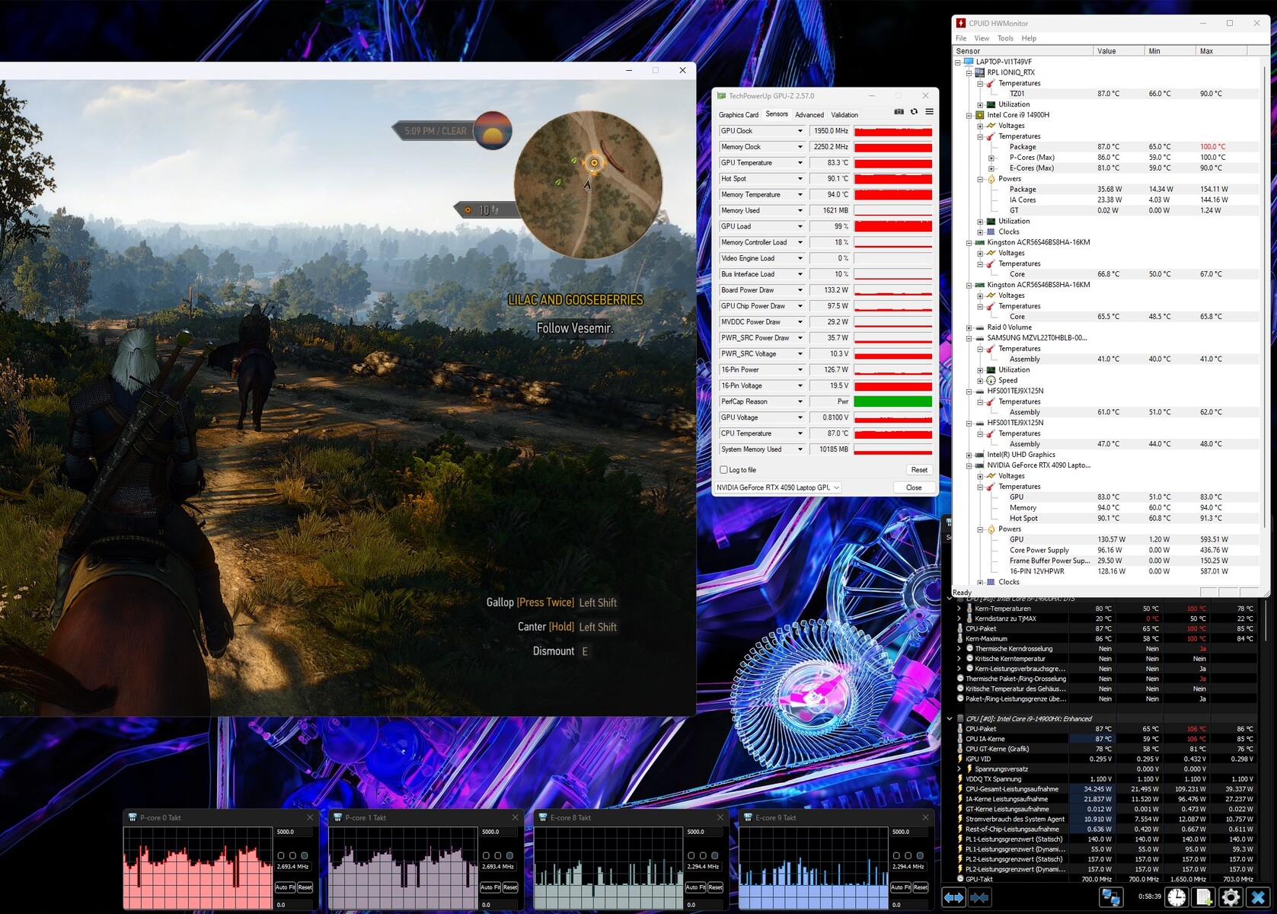Open NVIDIA GeForce RTX 4090 GPU selector
1277x914 pixels.
coord(777,487)
